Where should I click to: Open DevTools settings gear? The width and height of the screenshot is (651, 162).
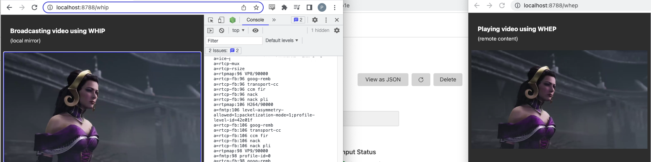pyautogui.click(x=315, y=20)
